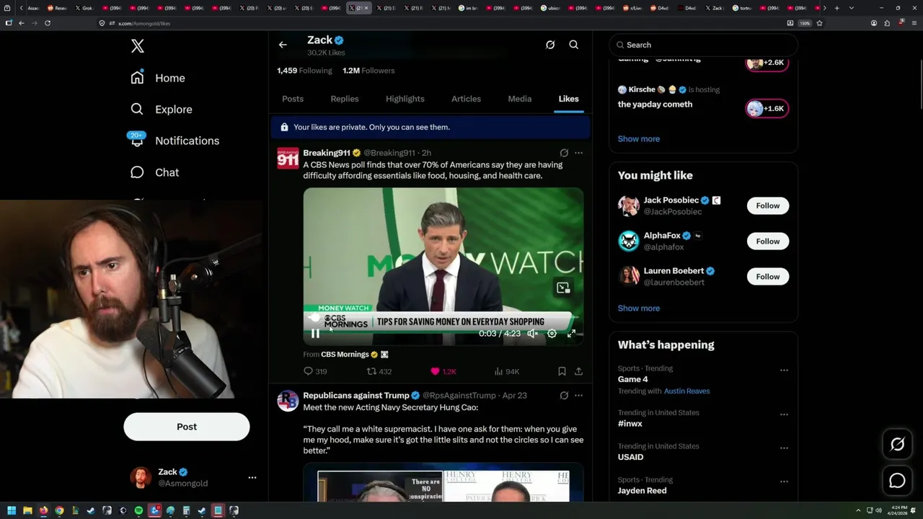This screenshot has width=923, height=519.
Task: Open Explore search icon in sidebar
Action: point(137,109)
